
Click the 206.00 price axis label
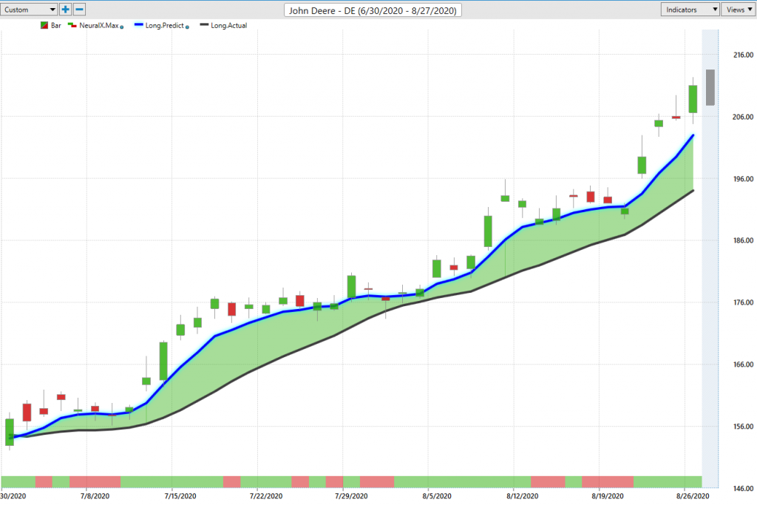pyautogui.click(x=743, y=117)
